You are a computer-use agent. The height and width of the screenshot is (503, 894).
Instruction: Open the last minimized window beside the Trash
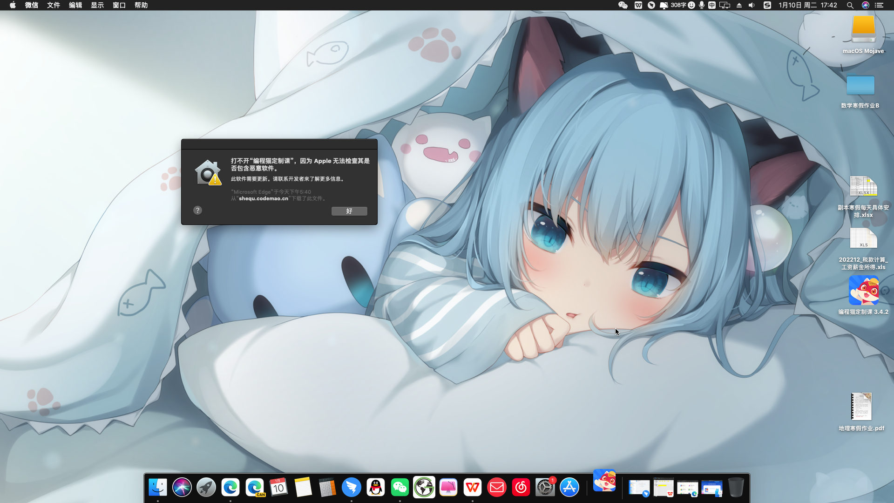[712, 488]
